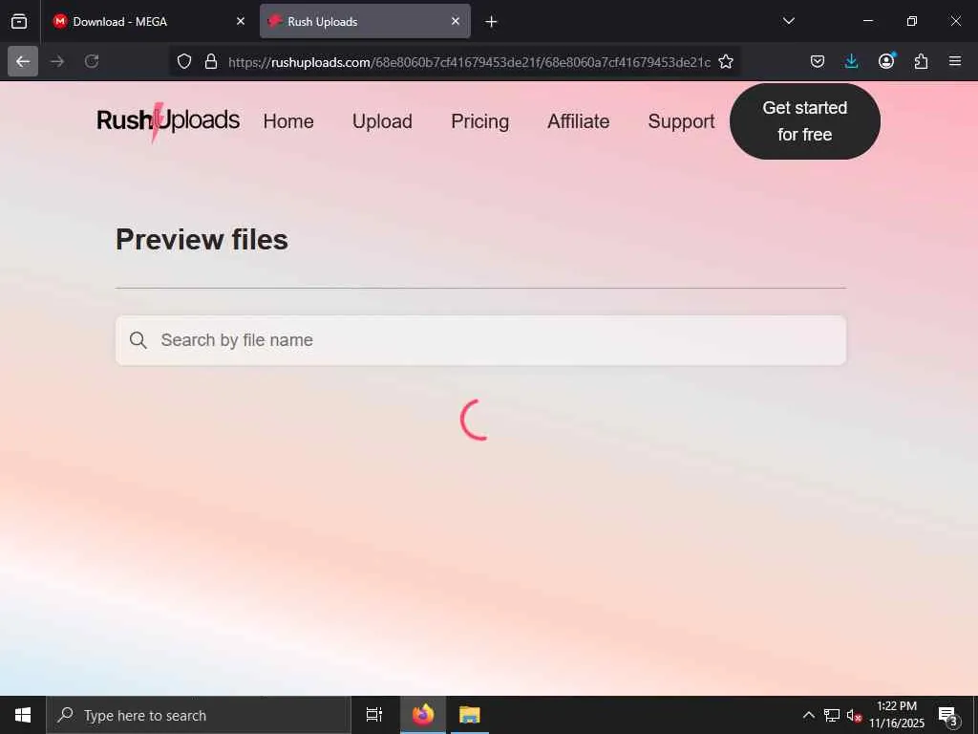
Task: Expand the list all tabs chevron
Action: pyautogui.click(x=788, y=21)
